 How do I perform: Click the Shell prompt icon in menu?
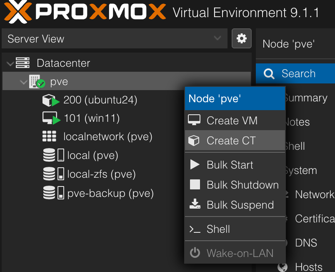pos(195,229)
